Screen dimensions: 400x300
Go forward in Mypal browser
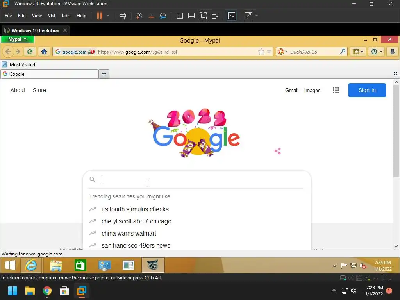18,52
